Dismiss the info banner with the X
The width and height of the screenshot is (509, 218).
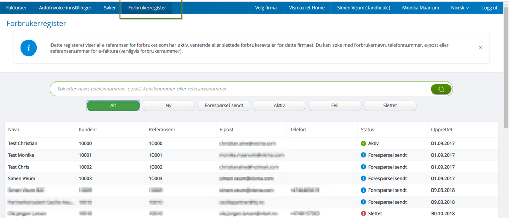click(x=481, y=48)
